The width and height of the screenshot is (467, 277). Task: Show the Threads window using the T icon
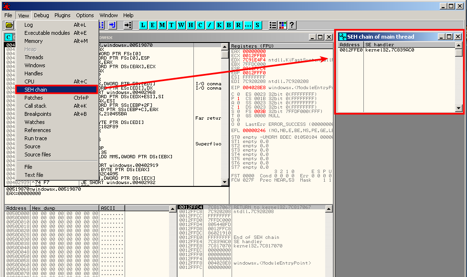pyautogui.click(x=172, y=25)
